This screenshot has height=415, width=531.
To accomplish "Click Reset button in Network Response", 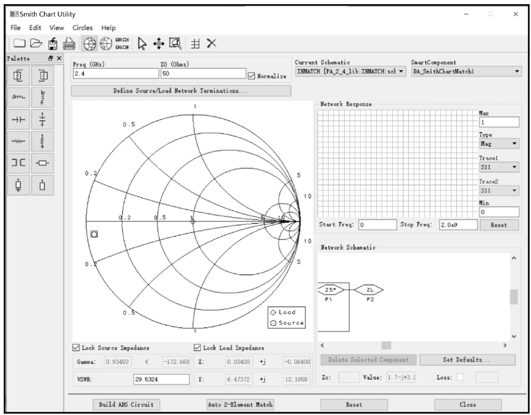I will tap(499, 225).
